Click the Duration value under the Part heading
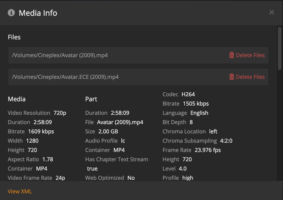The width and height of the screenshot is (283, 200). (x=120, y=113)
